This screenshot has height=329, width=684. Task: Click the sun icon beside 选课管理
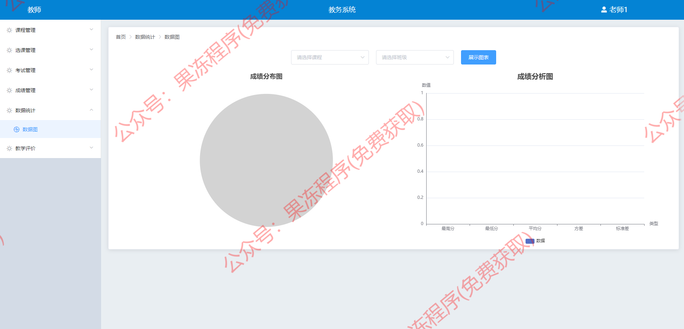coord(9,50)
